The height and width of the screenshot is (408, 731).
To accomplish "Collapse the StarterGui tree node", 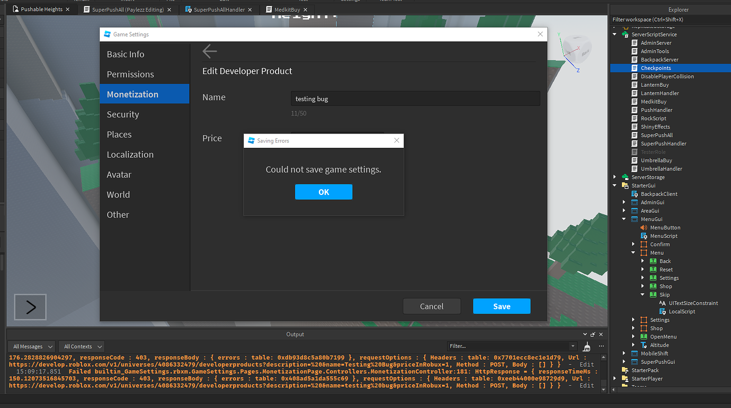I will pos(615,185).
